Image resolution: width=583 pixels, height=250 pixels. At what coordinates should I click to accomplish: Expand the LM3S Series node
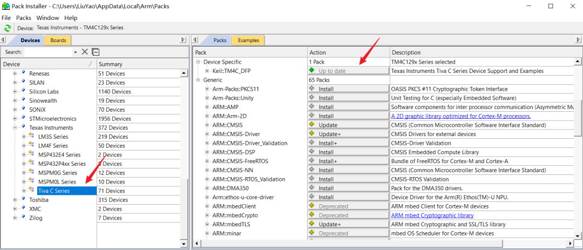24,137
